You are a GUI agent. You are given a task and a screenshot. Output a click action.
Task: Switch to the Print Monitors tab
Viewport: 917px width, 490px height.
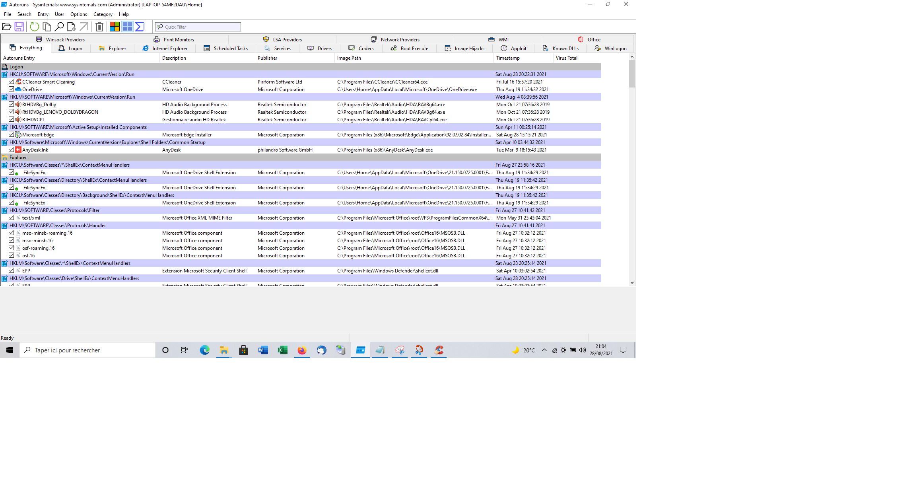(x=174, y=39)
